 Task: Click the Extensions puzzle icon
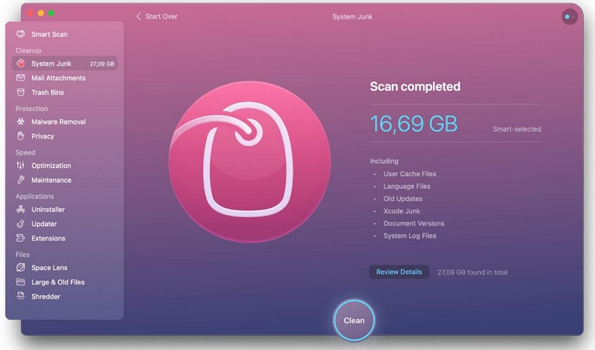coord(20,238)
